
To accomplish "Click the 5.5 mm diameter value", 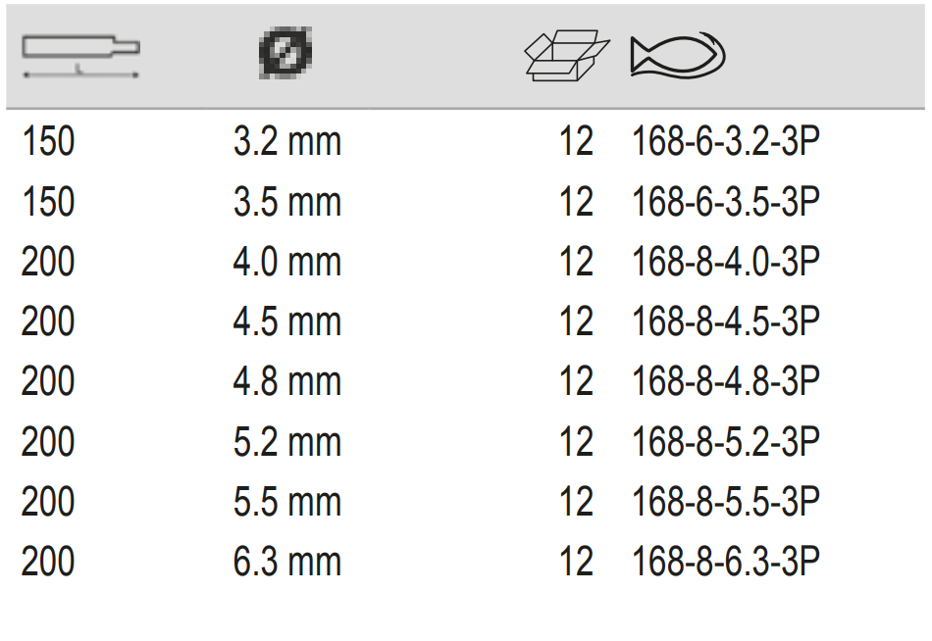I will [286, 502].
